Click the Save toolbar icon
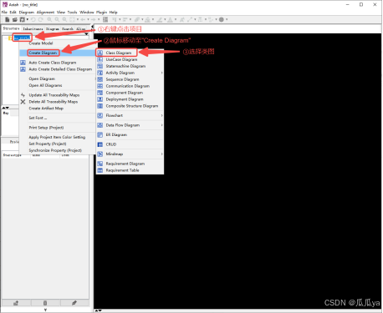The width and height of the screenshot is (383, 313). [22, 19]
